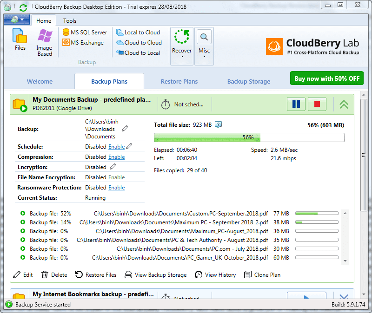Click status icon for PC_Gamer_UK-October_2018.pdf
Screen dimensions: 372x313
[x=23, y=257]
